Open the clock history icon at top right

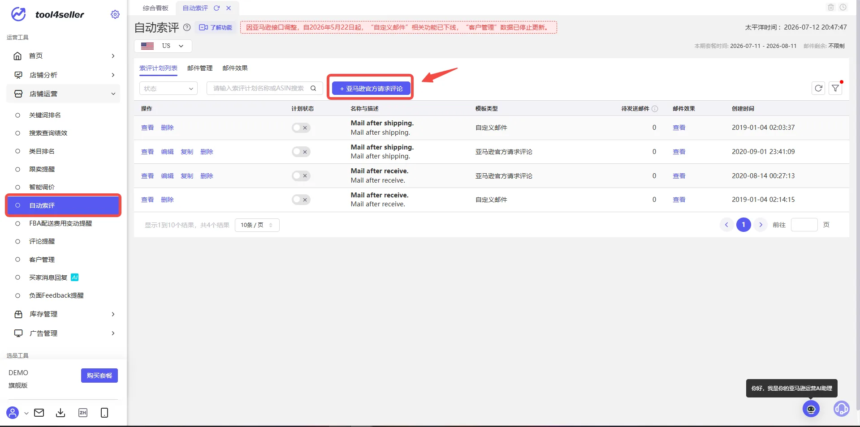(843, 7)
